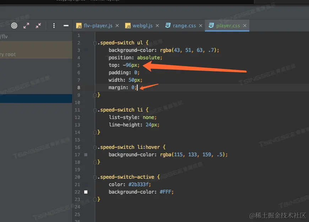The height and width of the screenshot is (222, 309).
Task: Click the '#2b333f' color value
Action: coord(139,185)
